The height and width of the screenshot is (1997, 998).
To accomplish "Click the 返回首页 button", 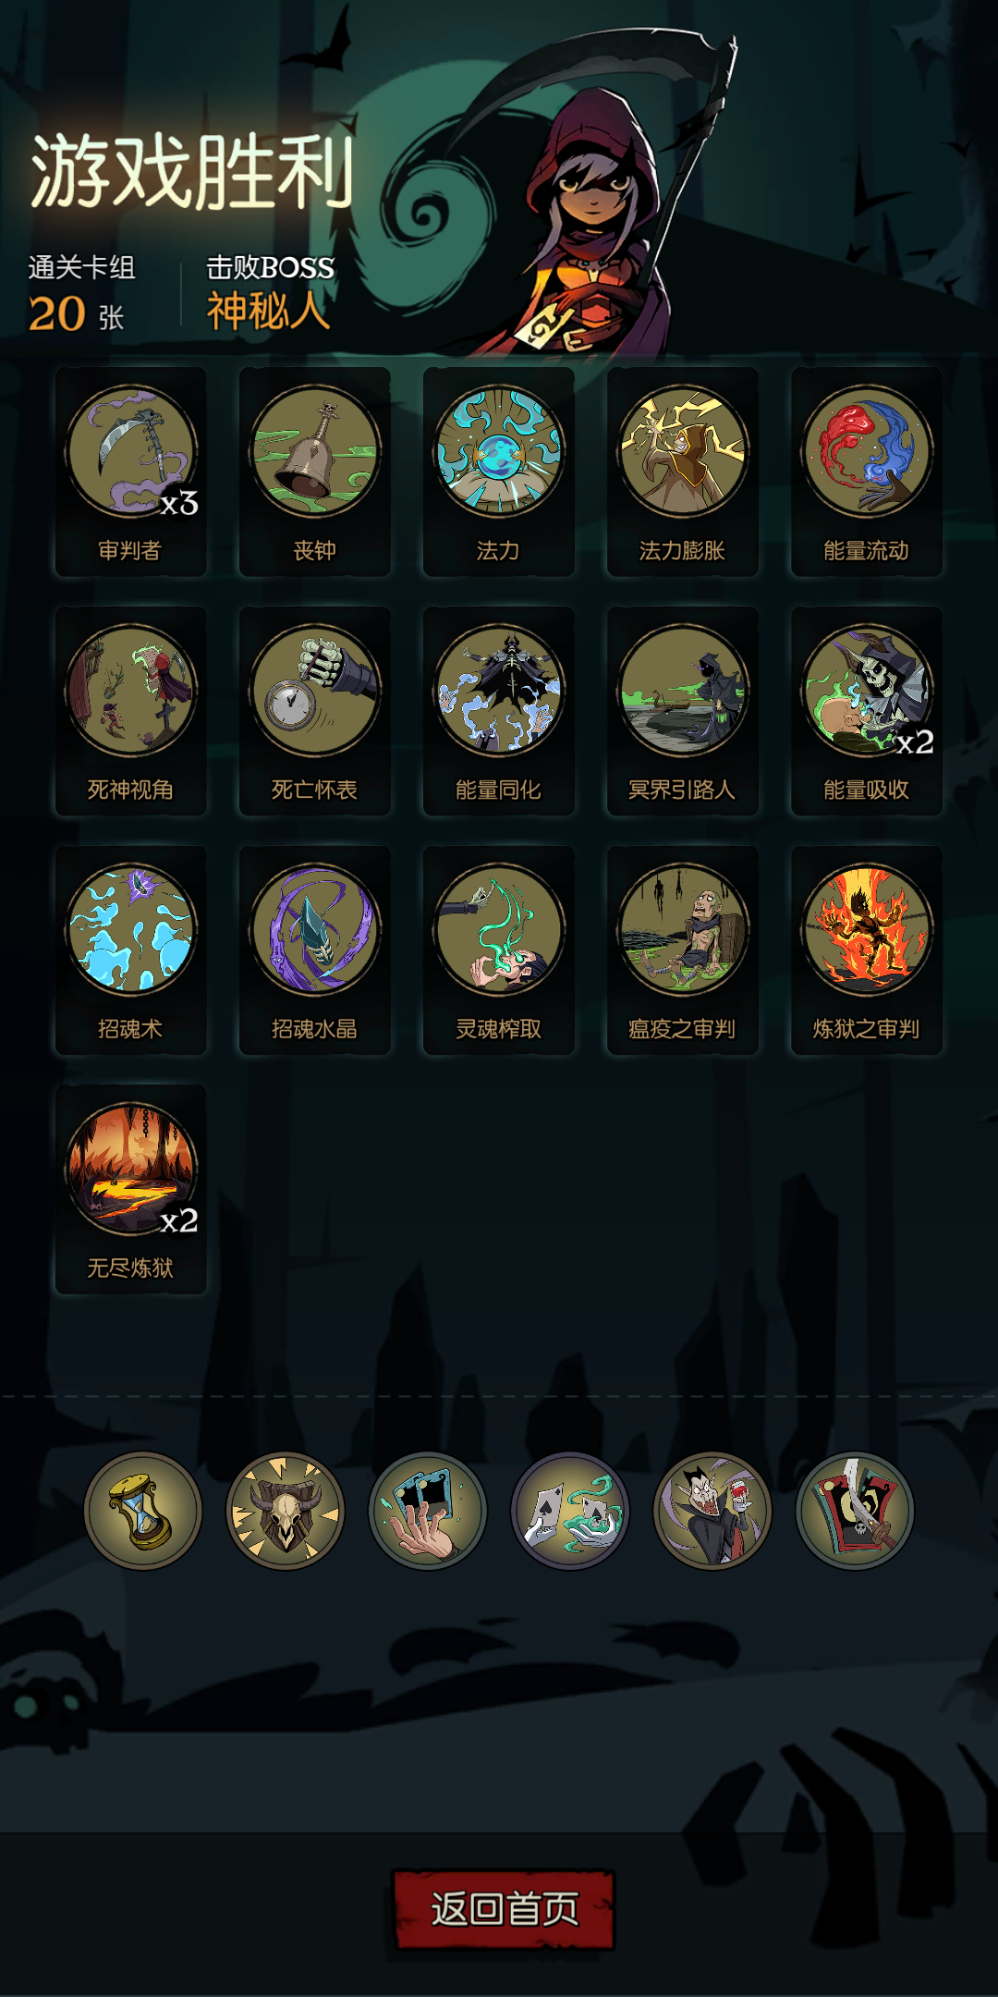I will pyautogui.click(x=504, y=1910).
